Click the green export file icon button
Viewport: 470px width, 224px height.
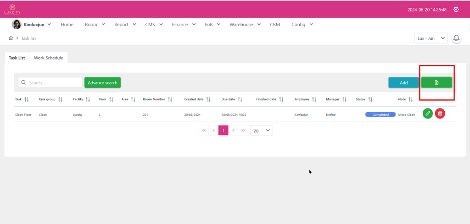coord(436,82)
